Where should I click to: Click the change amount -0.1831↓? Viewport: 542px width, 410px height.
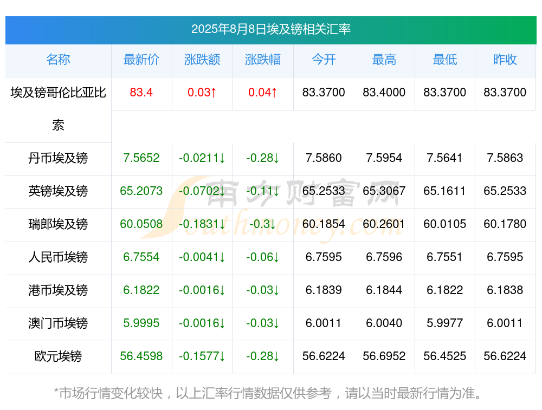[202, 224]
